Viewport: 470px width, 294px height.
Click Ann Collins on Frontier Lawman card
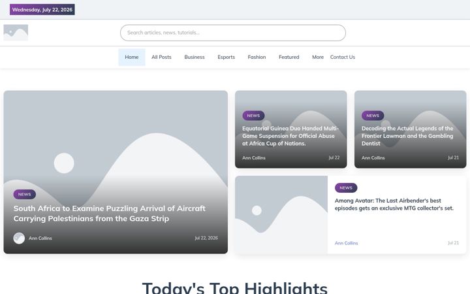[373, 158]
